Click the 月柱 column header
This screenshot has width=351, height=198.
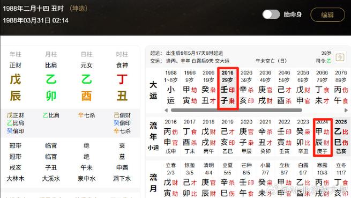tap(51, 54)
